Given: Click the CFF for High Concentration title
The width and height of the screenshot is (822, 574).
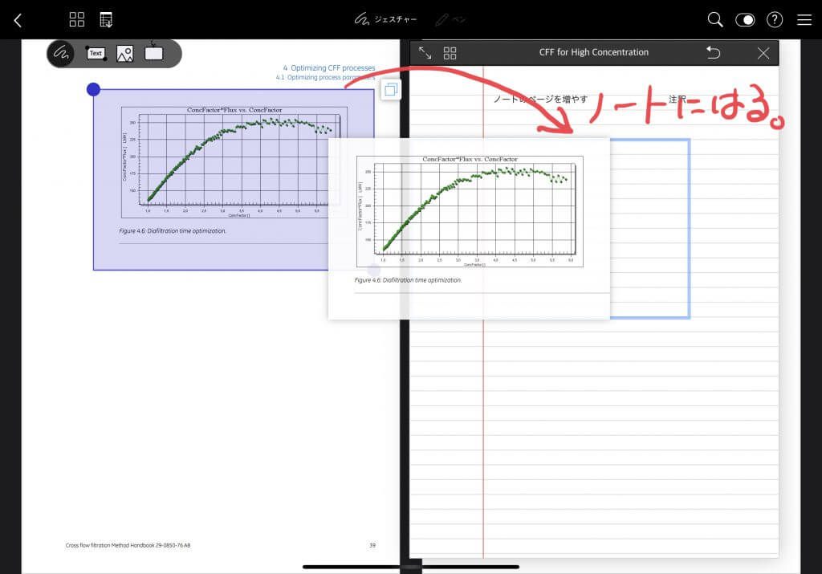Looking at the screenshot, I should (x=593, y=52).
